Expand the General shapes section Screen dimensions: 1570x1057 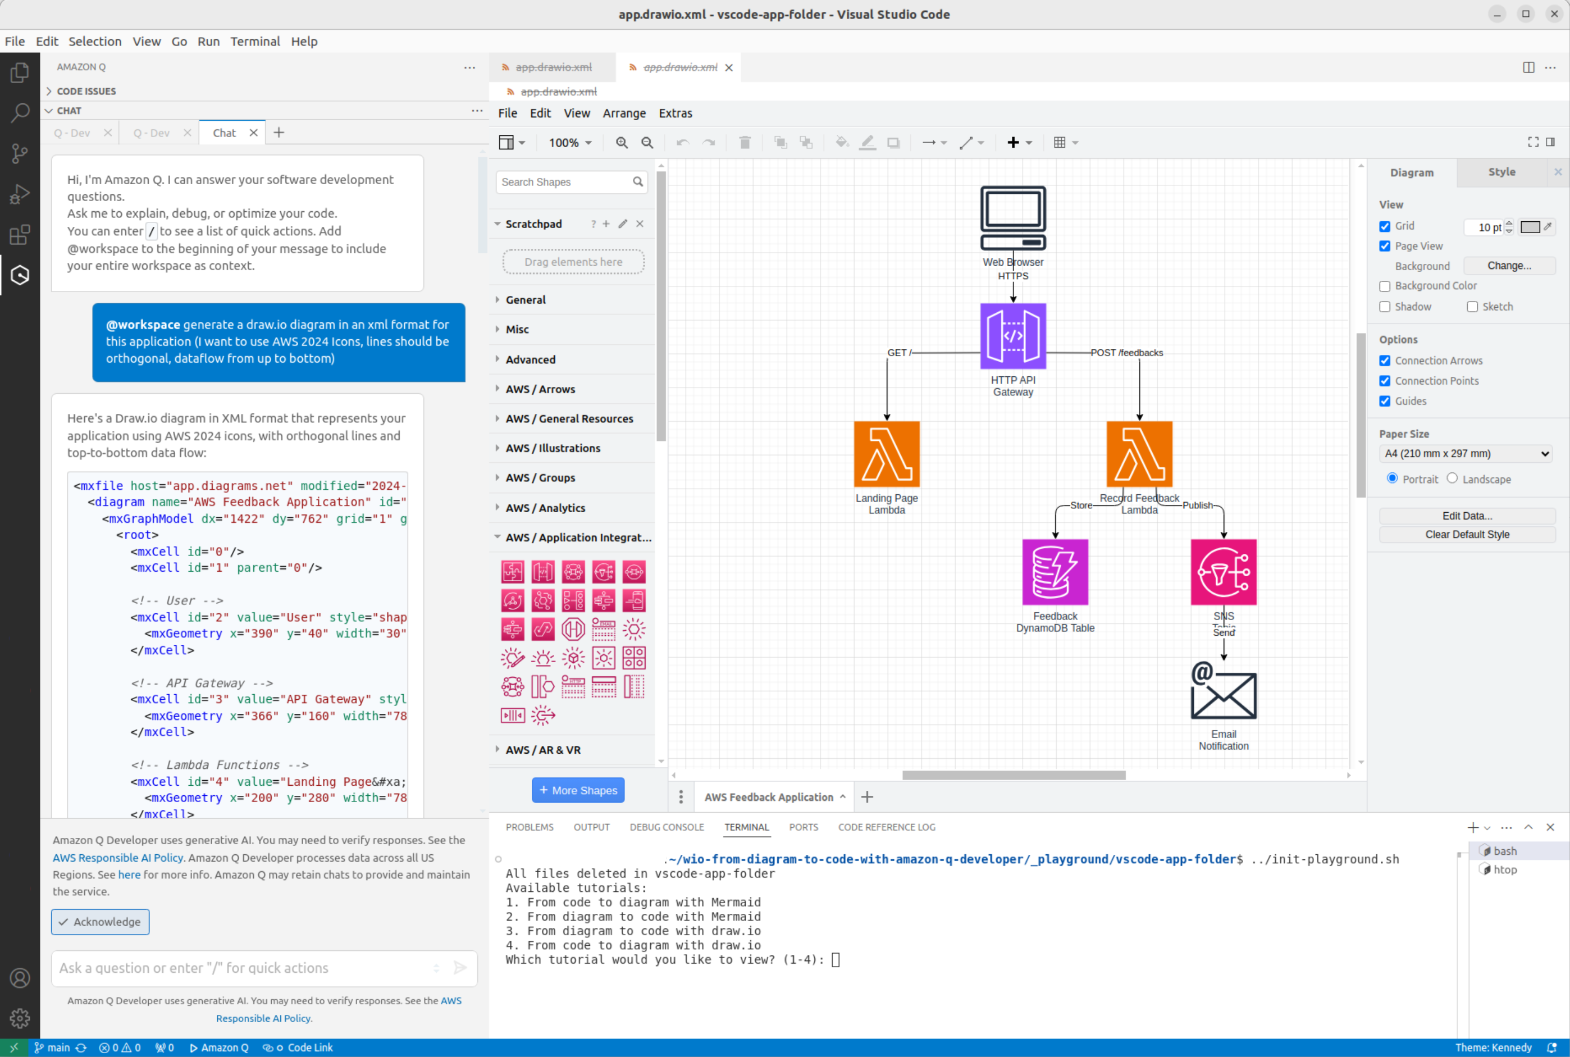tap(526, 299)
